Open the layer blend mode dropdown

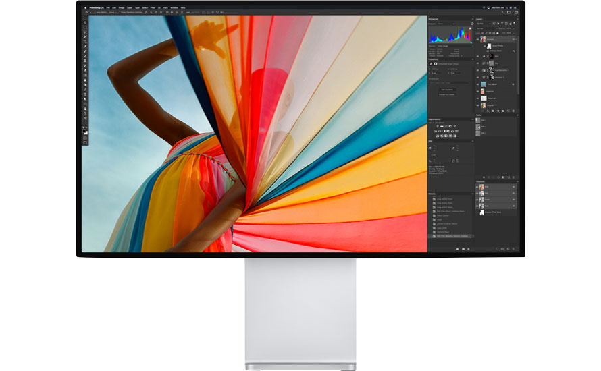486,28
